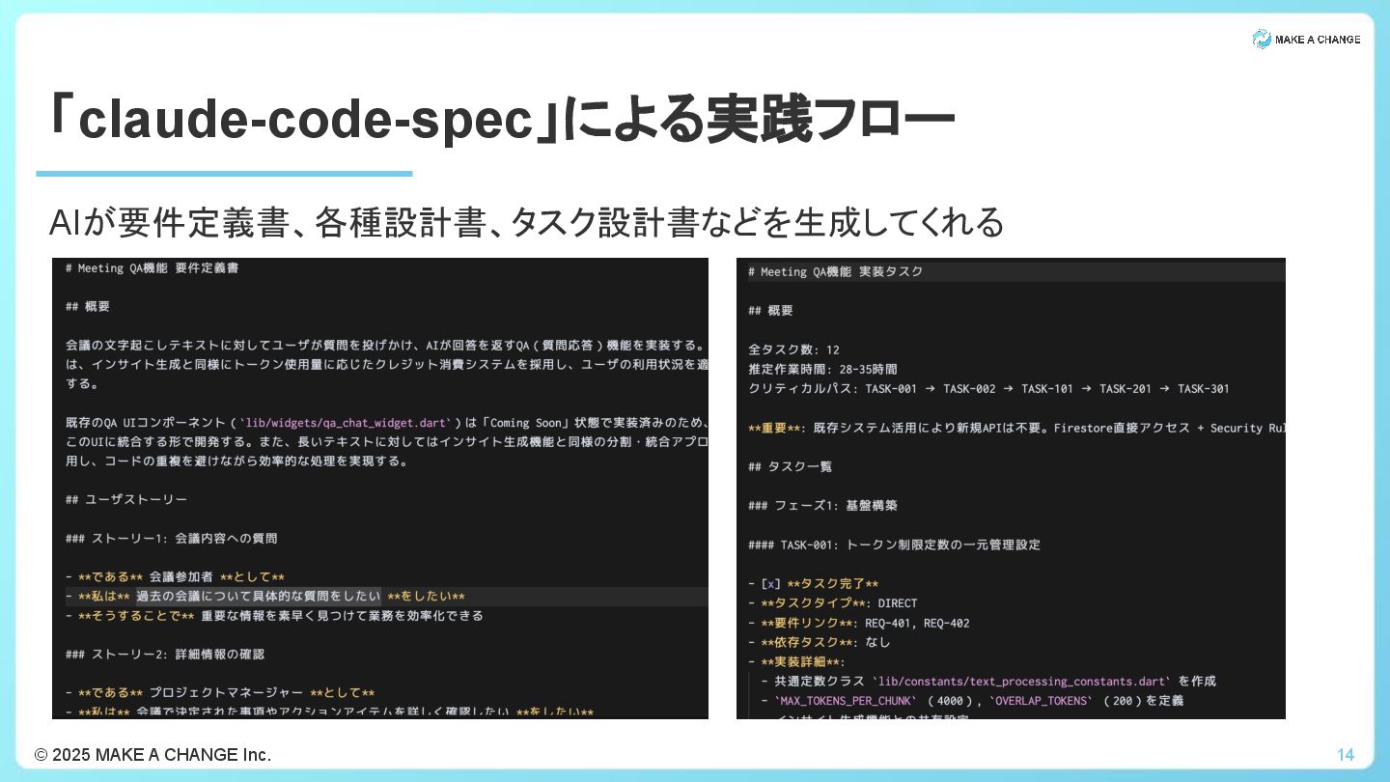The height and width of the screenshot is (782, 1390).
Task: Click '### ストーリー2: 詳細情報の確認'
Action: (165, 654)
